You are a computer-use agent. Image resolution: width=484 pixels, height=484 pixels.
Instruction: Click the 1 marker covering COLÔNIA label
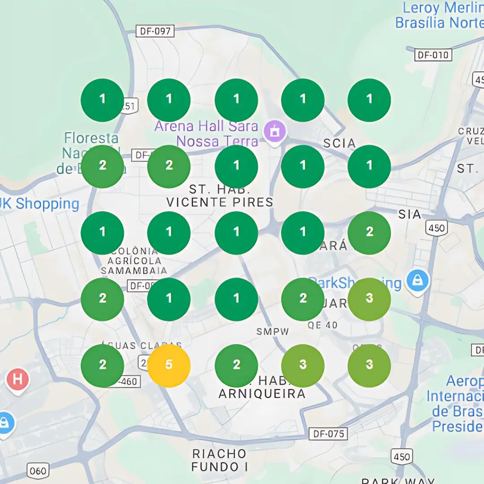pyautogui.click(x=102, y=233)
